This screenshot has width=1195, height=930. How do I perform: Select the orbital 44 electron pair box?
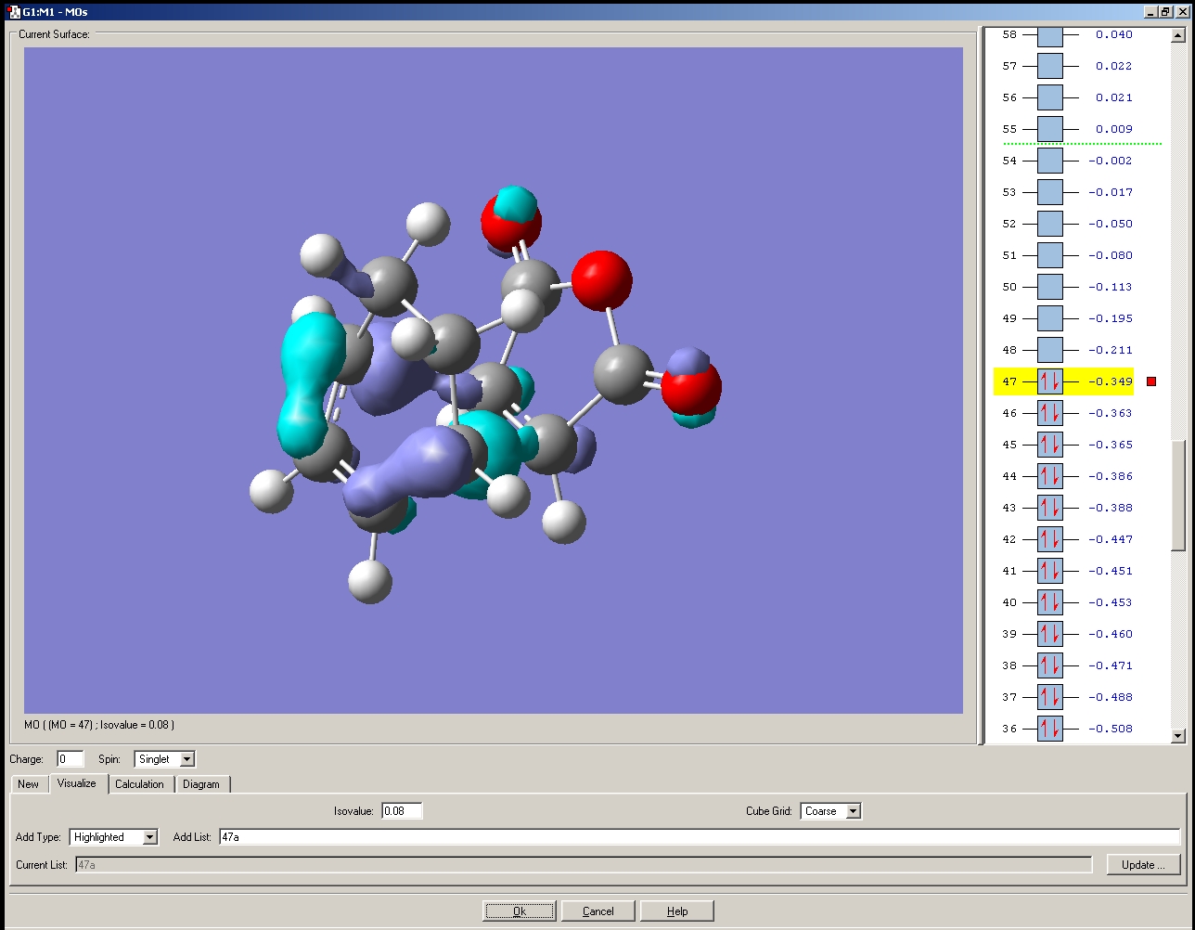(1049, 476)
